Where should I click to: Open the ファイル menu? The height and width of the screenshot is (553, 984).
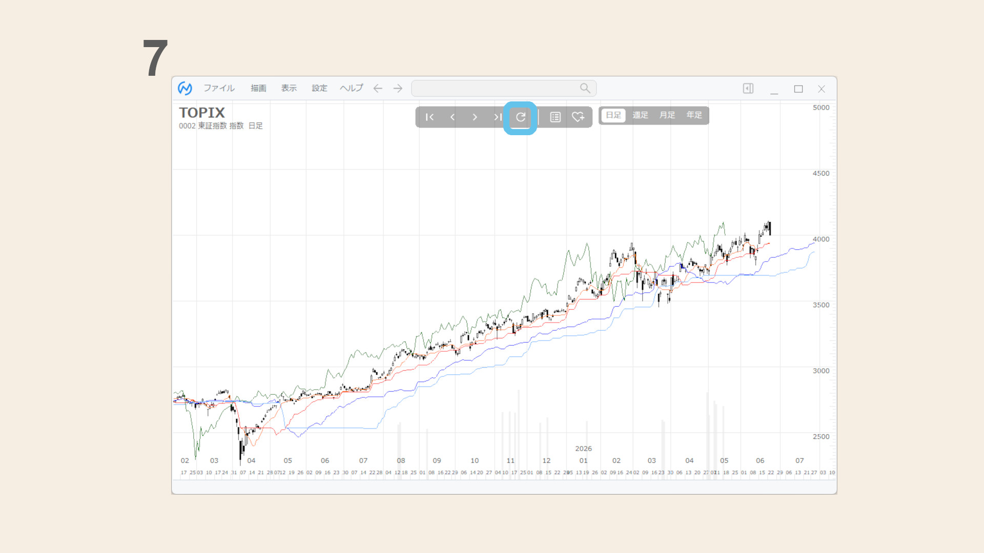click(219, 88)
